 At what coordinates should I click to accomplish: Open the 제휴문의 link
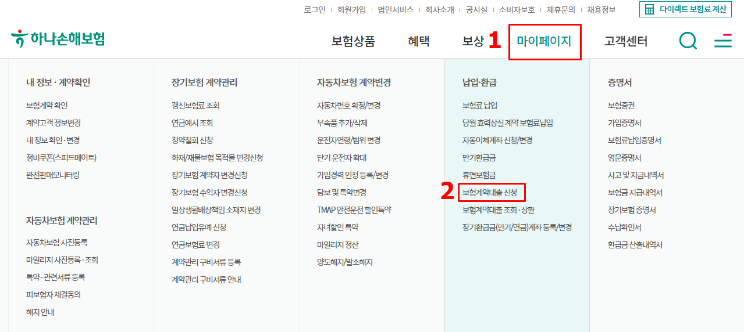click(x=561, y=10)
